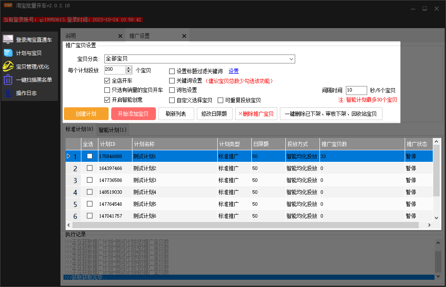Click the plan table vertical scrollbar thumb
446x287 pixels.
436,171
